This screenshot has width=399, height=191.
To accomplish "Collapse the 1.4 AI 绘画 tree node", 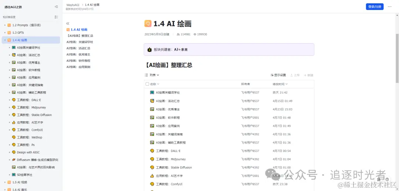I will [5, 40].
